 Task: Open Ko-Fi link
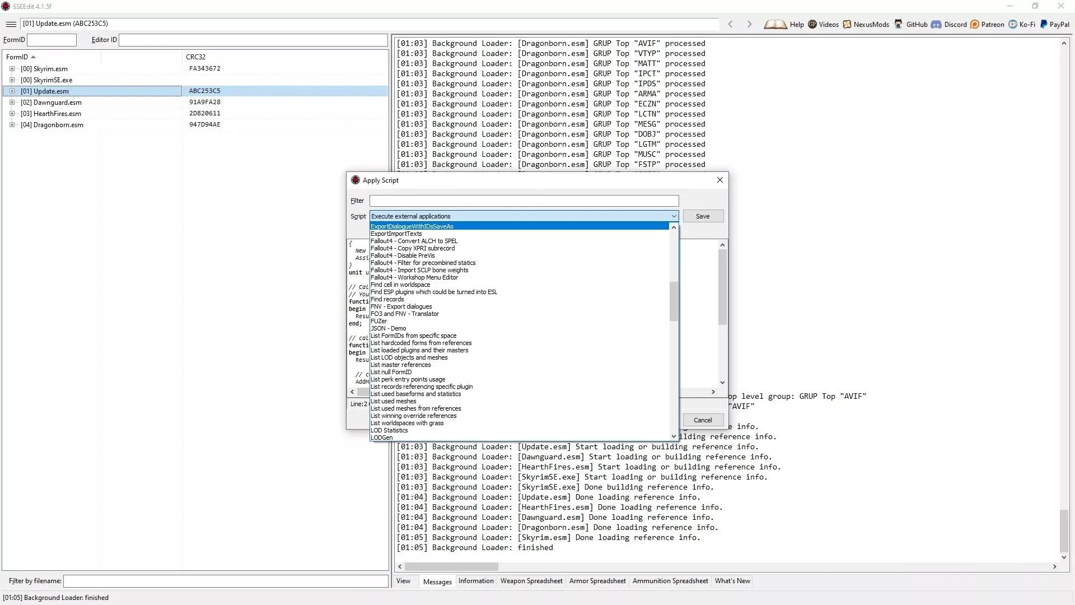[1022, 24]
